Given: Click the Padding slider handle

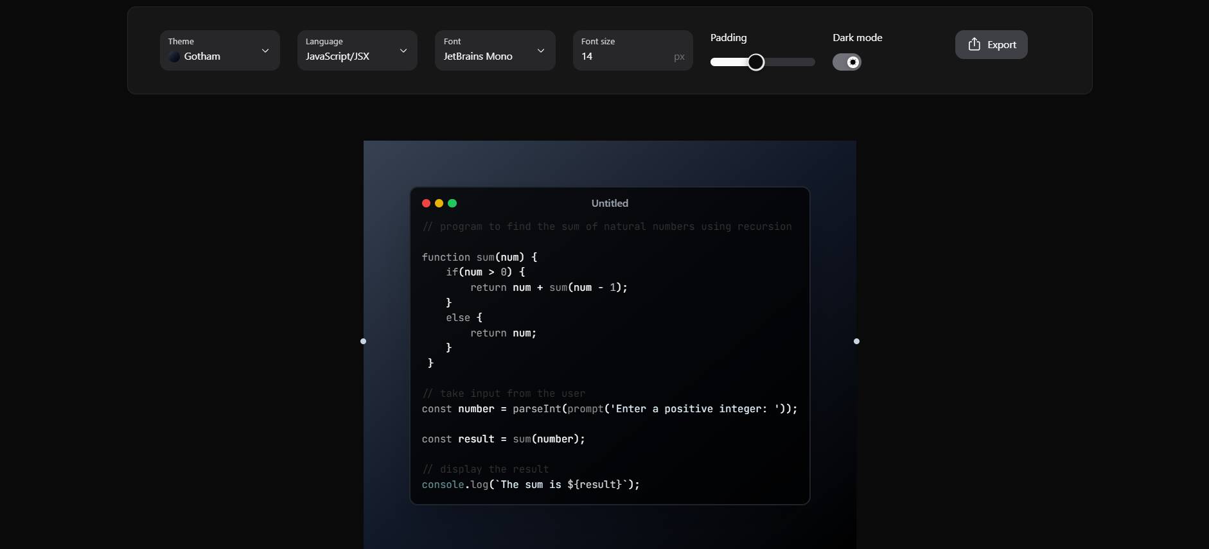Looking at the screenshot, I should pos(756,62).
